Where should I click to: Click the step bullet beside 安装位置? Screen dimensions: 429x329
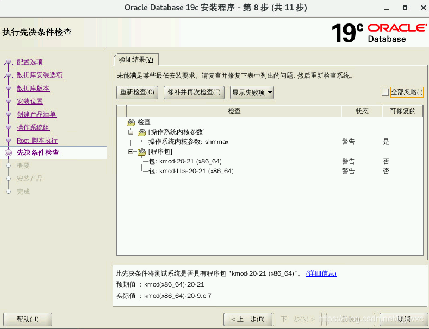click(x=9, y=101)
